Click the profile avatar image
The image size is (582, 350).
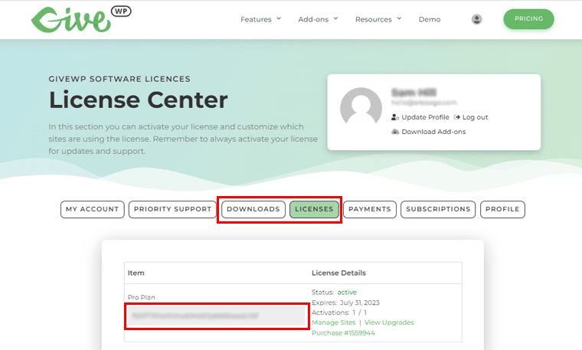tap(361, 108)
